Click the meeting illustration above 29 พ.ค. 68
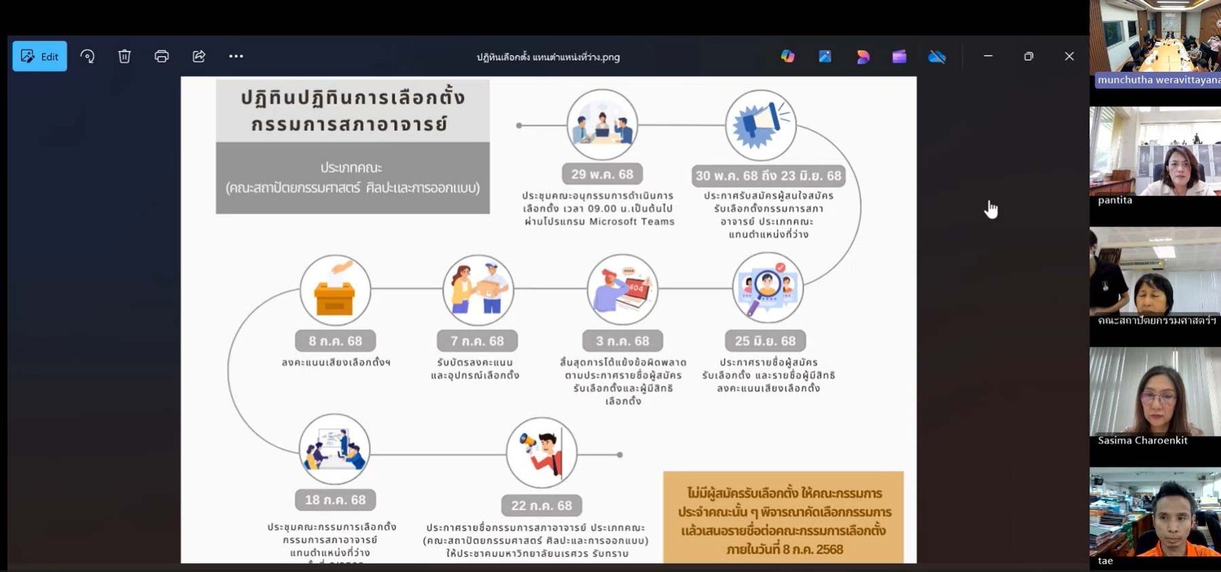The width and height of the screenshot is (1221, 572). point(602,125)
